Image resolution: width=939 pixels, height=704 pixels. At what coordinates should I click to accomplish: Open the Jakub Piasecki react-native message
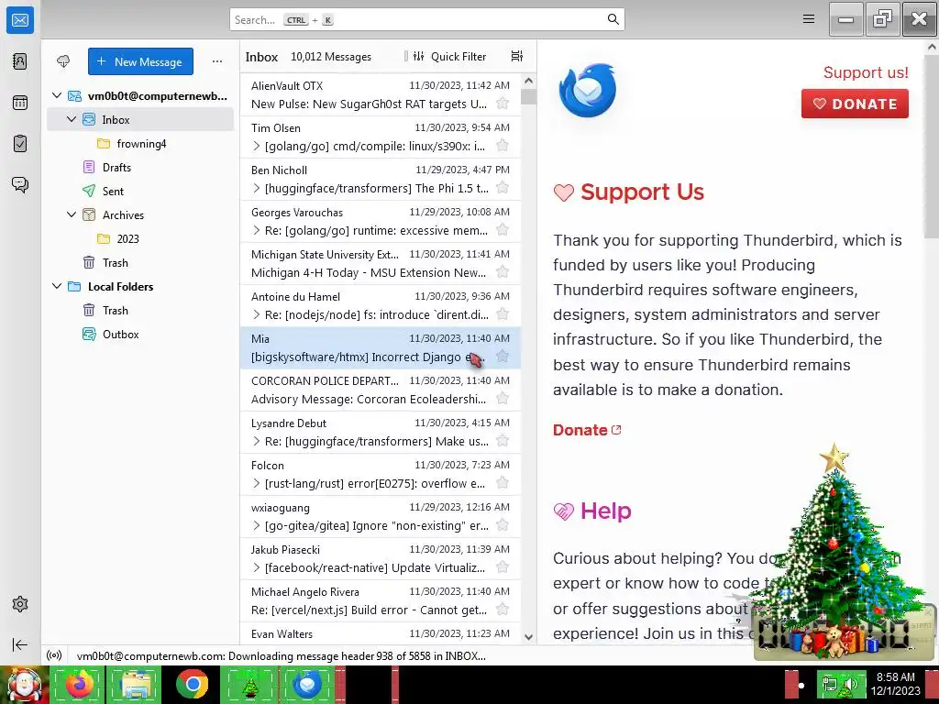381,558
